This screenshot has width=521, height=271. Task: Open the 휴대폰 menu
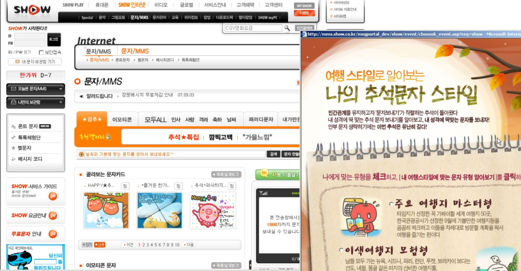click(x=102, y=5)
